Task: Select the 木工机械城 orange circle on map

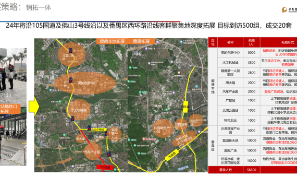Action: [x=79, y=110]
